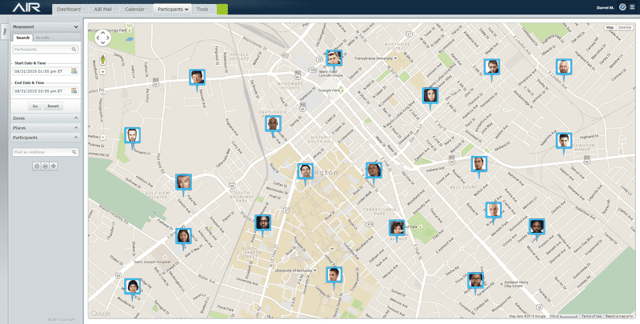Click the Go button
This screenshot has width=640, height=324.
point(35,106)
